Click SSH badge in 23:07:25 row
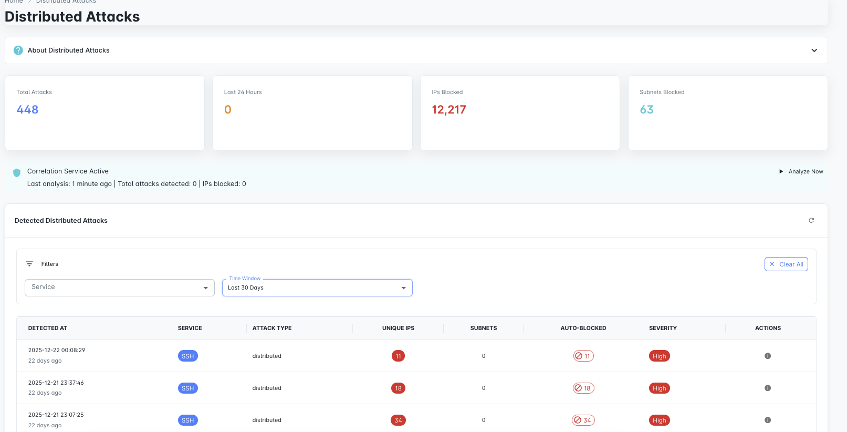 click(188, 420)
